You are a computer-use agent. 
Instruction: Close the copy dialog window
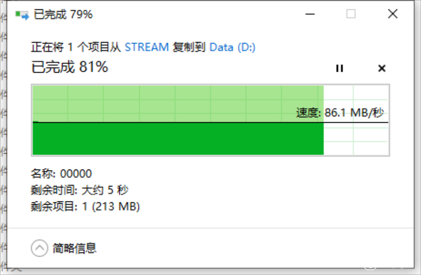(x=393, y=14)
